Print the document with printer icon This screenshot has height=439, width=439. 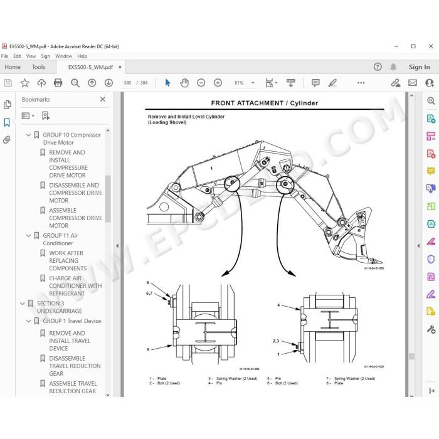[x=58, y=83]
